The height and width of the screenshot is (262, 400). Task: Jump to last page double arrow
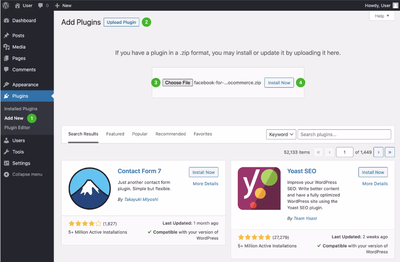(x=390, y=152)
